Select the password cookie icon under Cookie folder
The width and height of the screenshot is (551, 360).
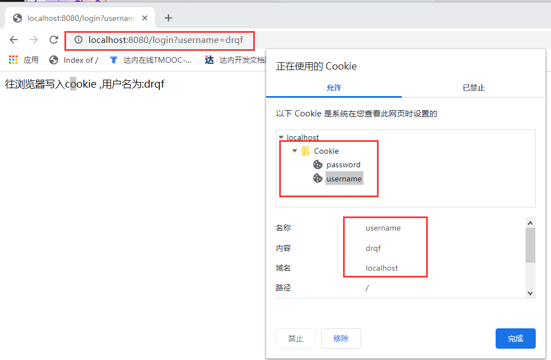316,164
